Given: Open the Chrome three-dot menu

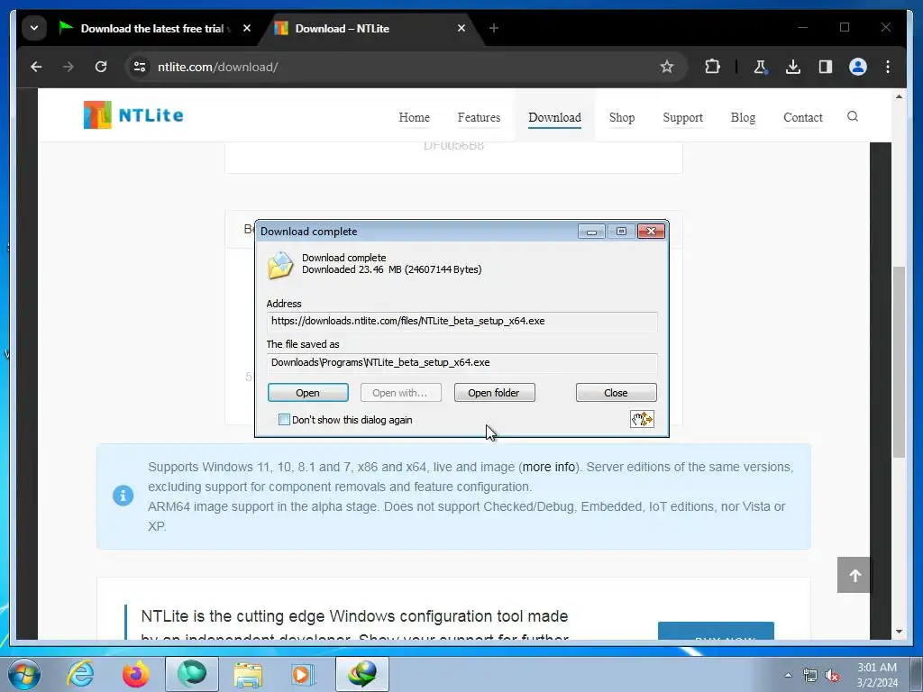Looking at the screenshot, I should 888,67.
